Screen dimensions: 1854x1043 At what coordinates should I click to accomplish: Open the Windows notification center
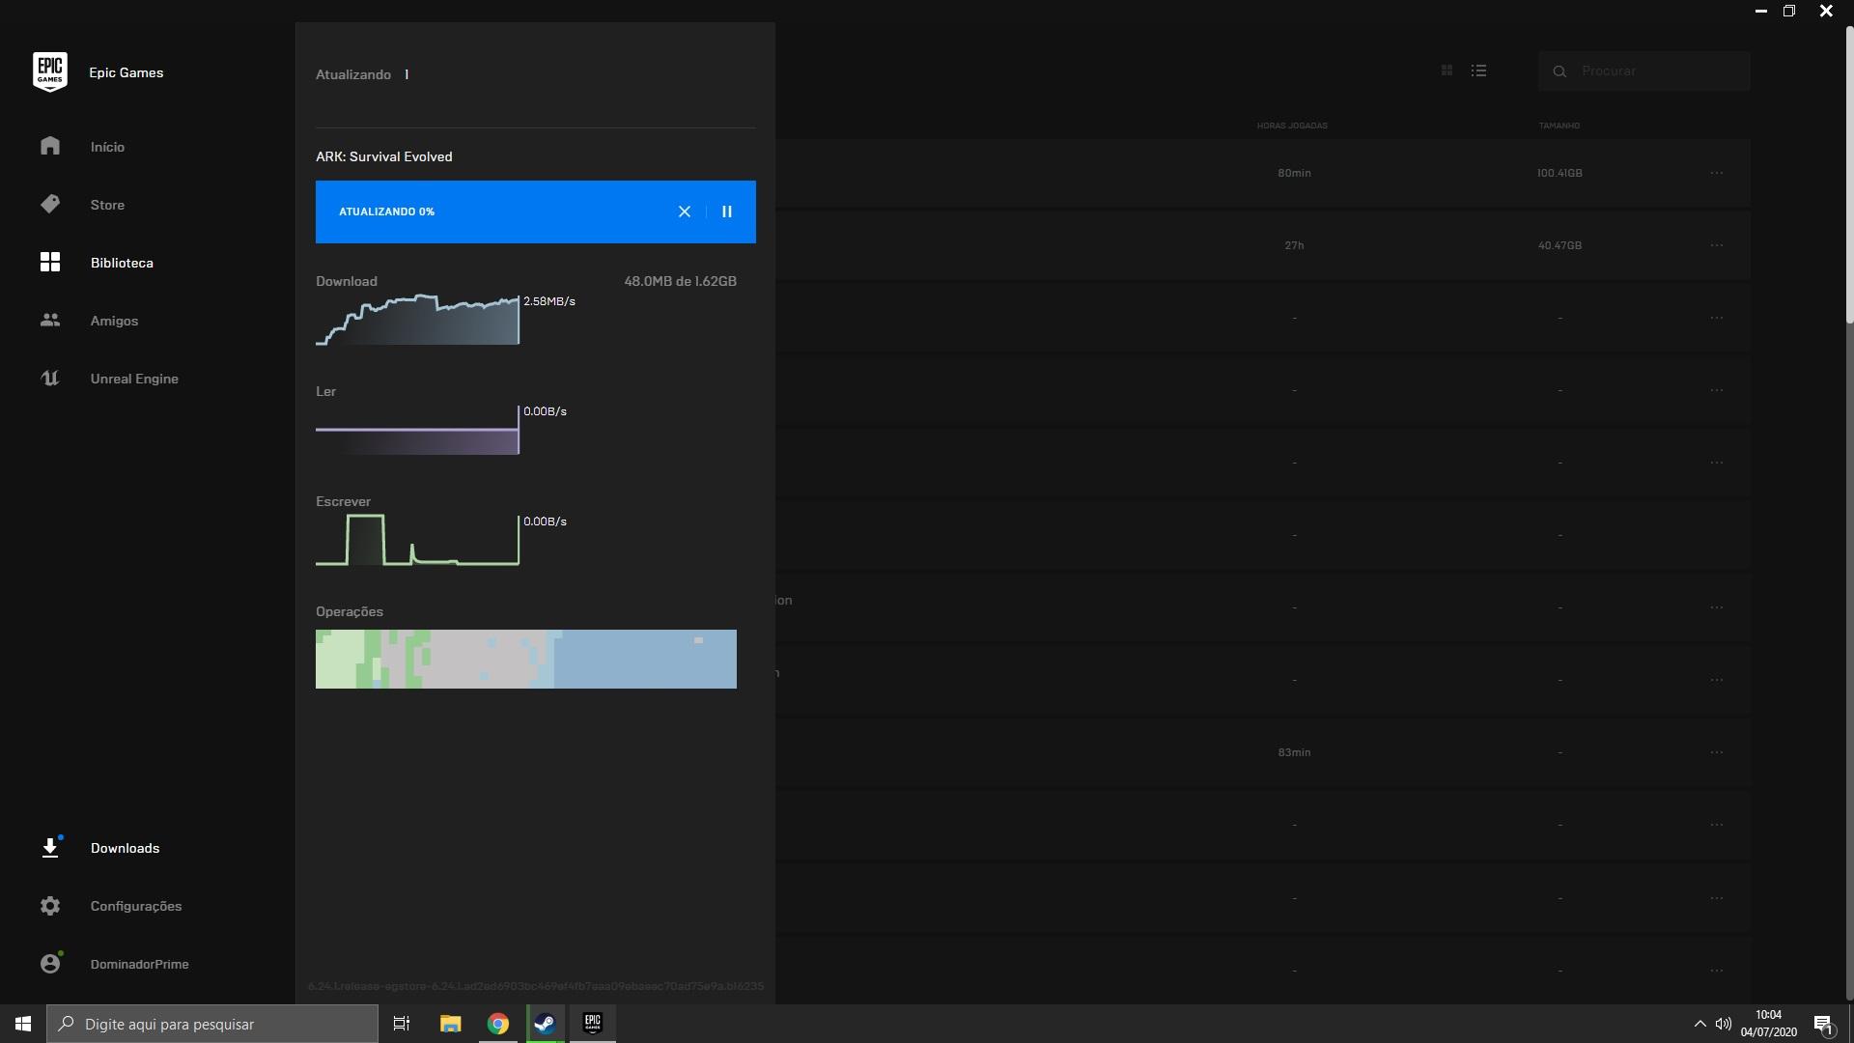point(1823,1024)
